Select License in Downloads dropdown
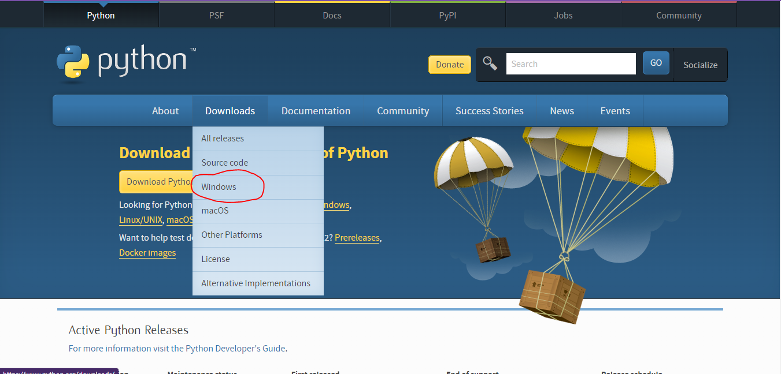Screen dimensions: 781x374 point(258,259)
